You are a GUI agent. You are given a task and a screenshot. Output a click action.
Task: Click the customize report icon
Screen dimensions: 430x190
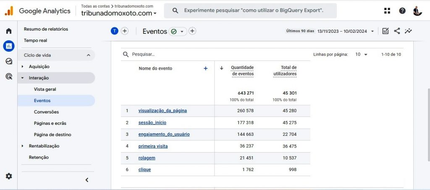point(385,31)
